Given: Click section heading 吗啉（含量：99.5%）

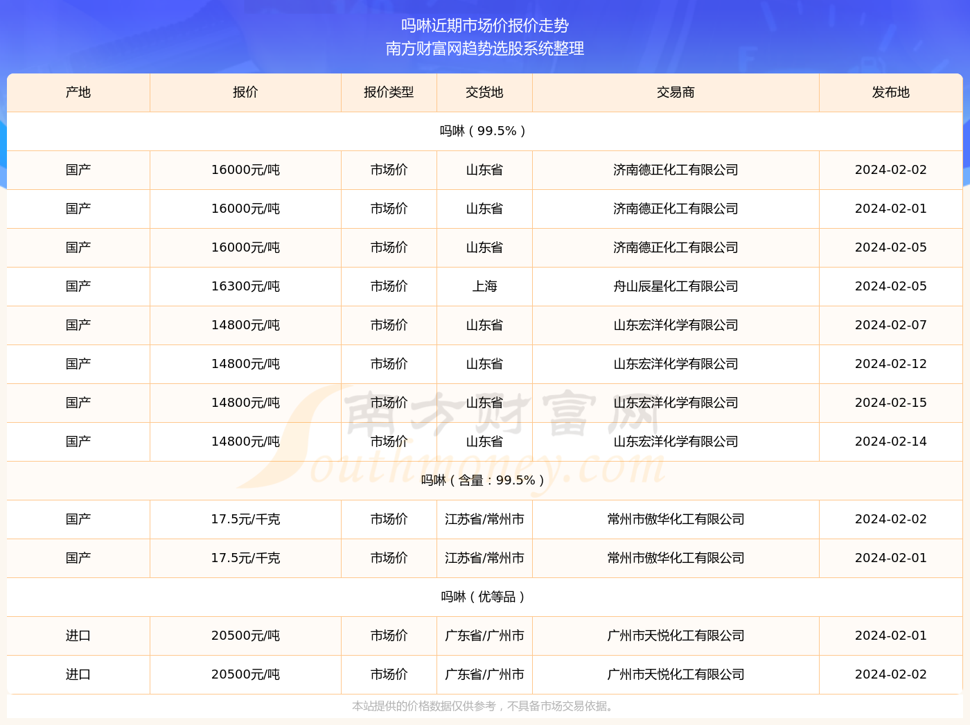Looking at the screenshot, I should (484, 480).
